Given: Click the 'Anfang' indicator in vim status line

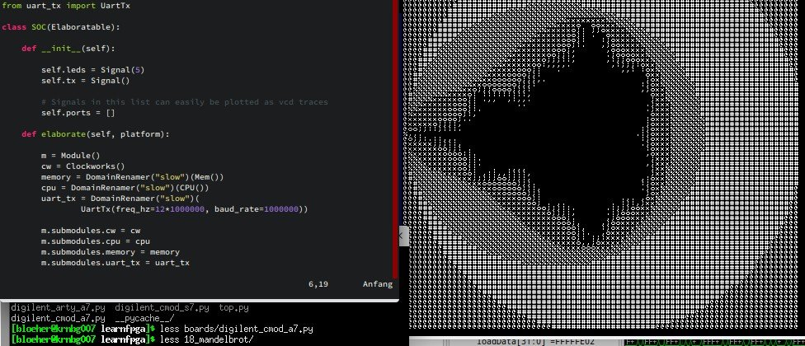Looking at the screenshot, I should tap(378, 283).
